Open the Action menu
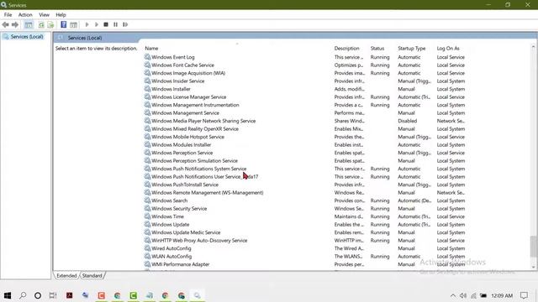 click(25, 15)
